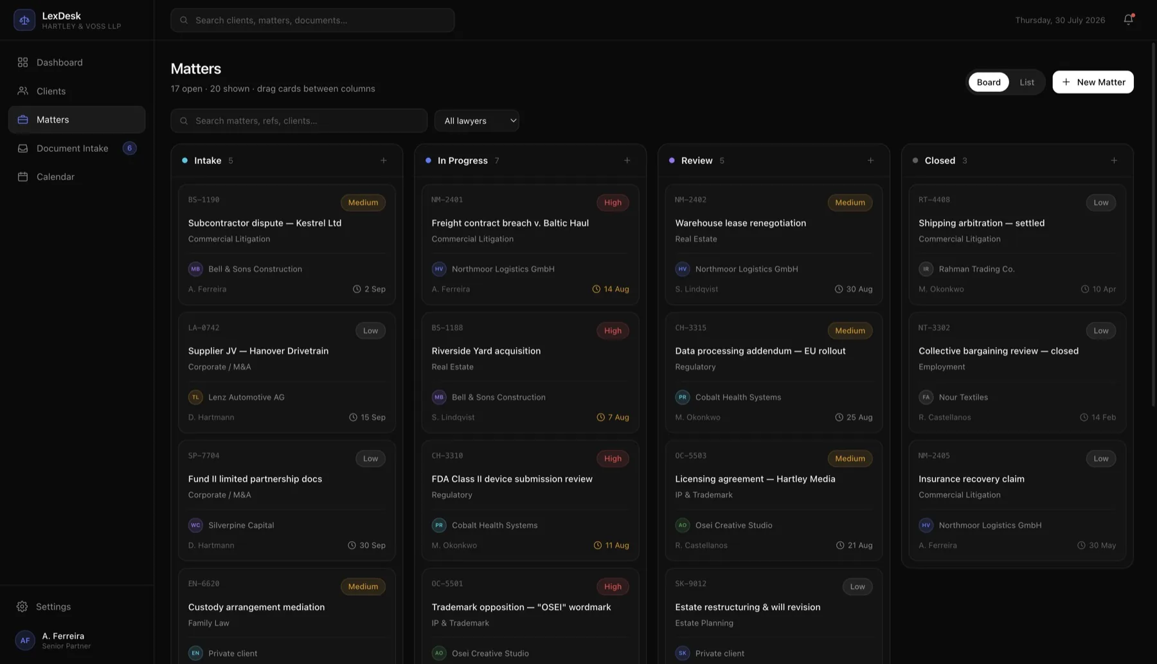Add a card to the In Progress column
Image resolution: width=1157 pixels, height=664 pixels.
(627, 161)
